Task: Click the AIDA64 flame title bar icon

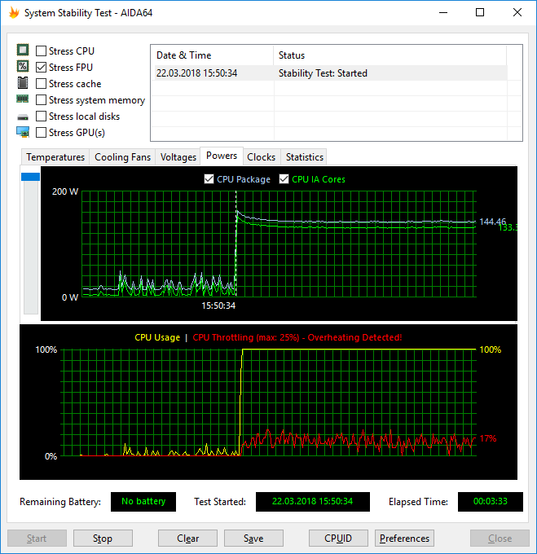Action: 14,13
